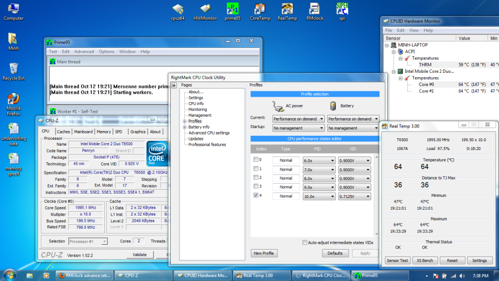Open Battery Startup profile dropdown
Screen dimensions: 499x281
click(x=353, y=128)
